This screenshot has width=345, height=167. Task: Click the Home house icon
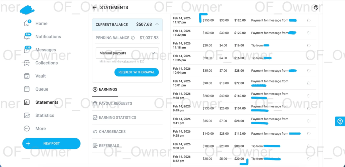[27, 24]
